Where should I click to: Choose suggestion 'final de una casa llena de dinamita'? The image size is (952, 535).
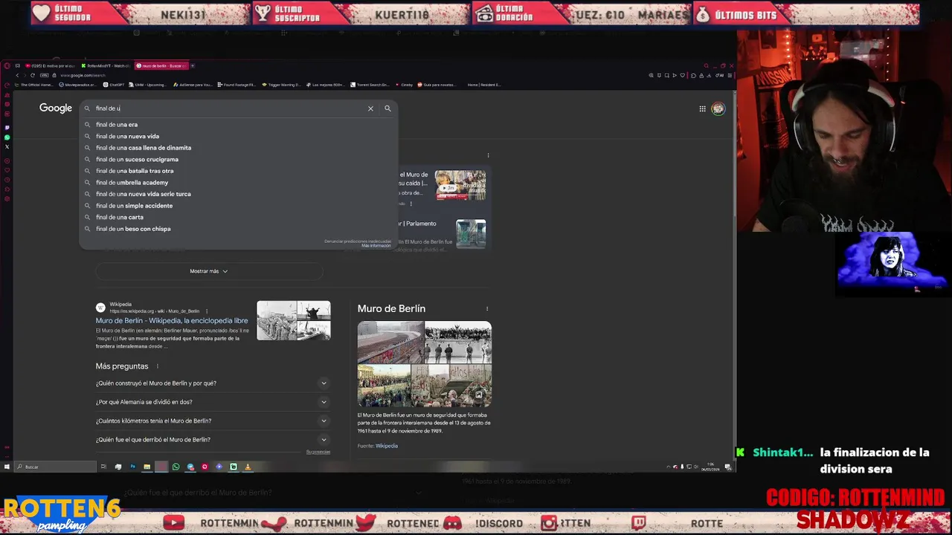pyautogui.click(x=238, y=148)
